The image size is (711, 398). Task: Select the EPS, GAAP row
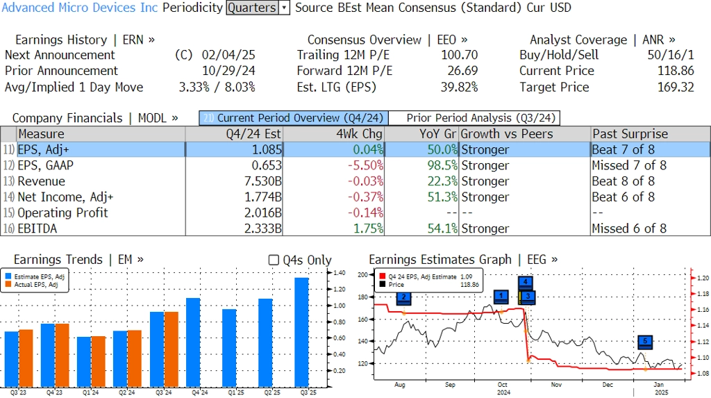[355, 165]
